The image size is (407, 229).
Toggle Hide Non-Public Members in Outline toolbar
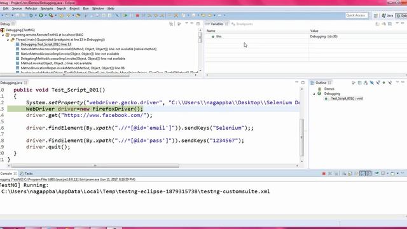tap(384, 83)
